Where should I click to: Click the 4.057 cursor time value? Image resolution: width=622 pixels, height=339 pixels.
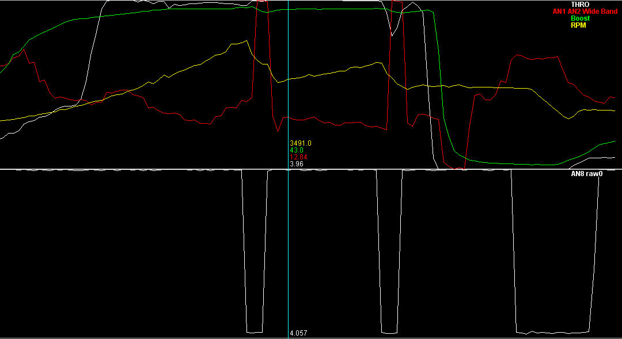[x=298, y=333]
